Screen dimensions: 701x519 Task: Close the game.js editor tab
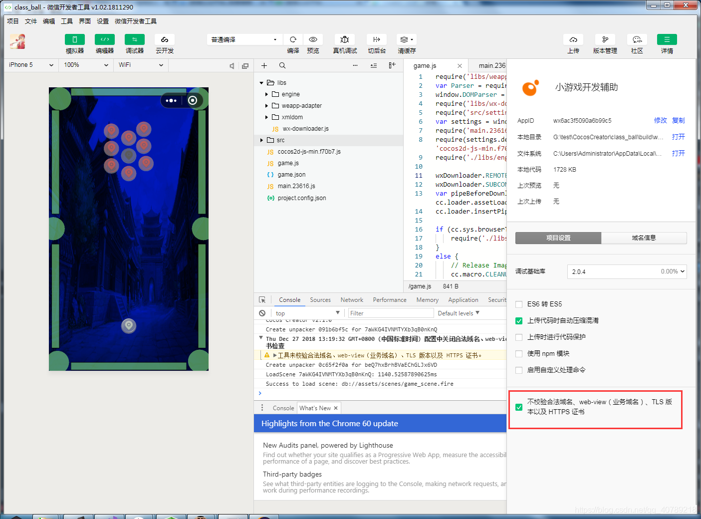click(x=460, y=66)
